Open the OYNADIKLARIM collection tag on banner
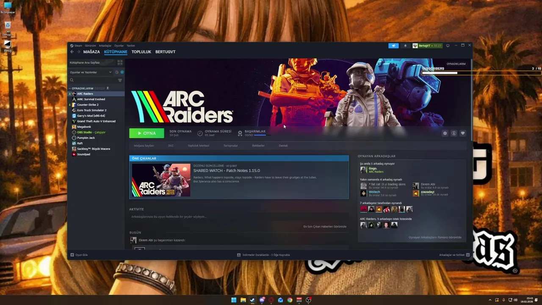The height and width of the screenshot is (305, 542). coord(456,64)
